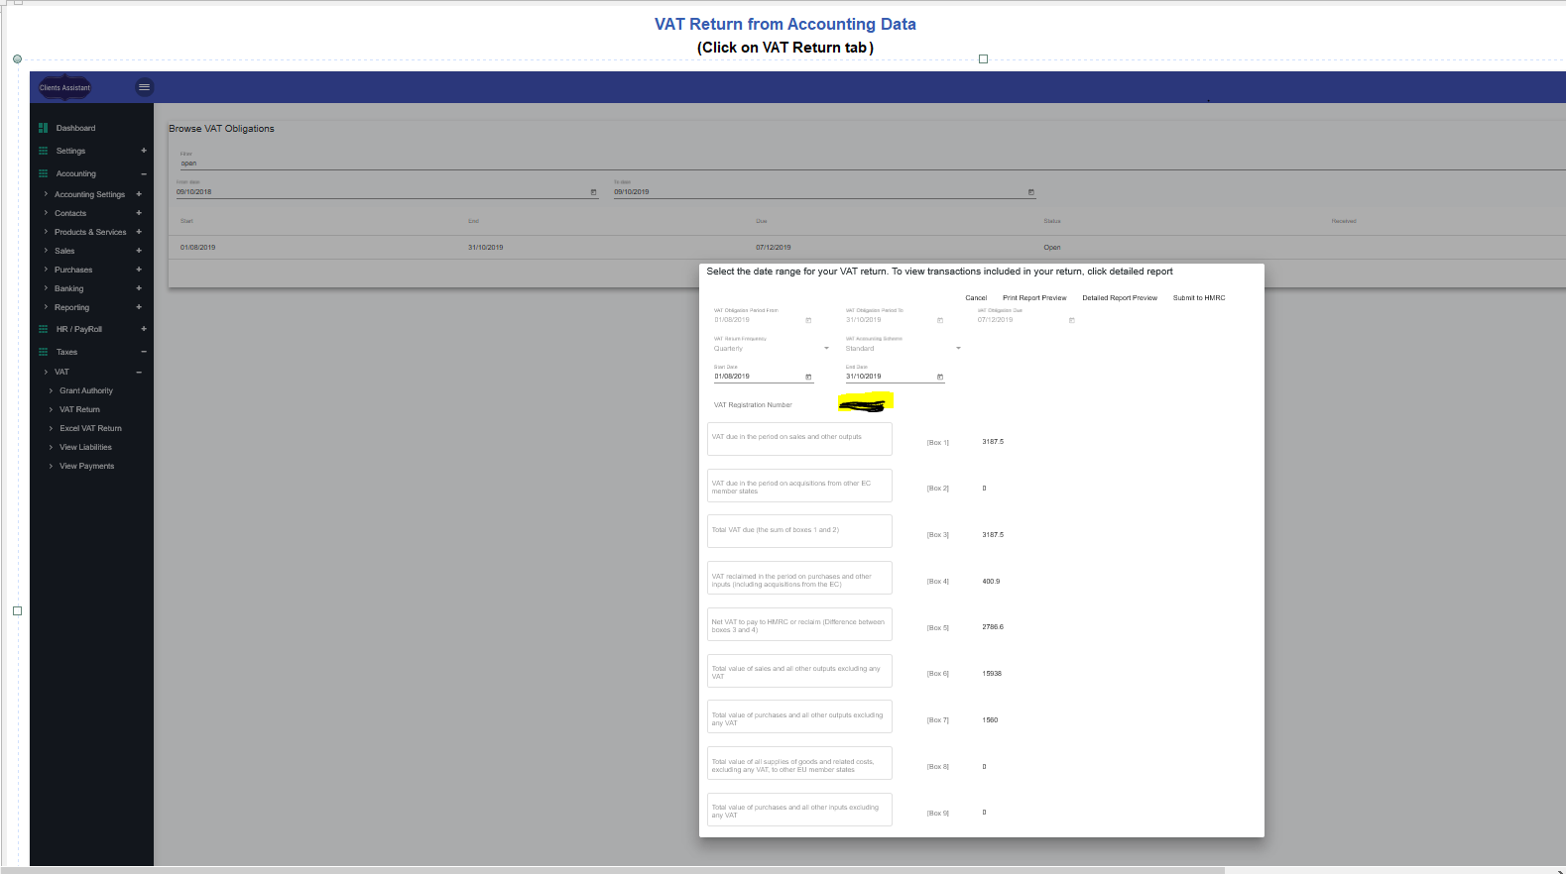1566x874 pixels.
Task: Collapse the Accounting section minus sign
Action: tap(144, 174)
